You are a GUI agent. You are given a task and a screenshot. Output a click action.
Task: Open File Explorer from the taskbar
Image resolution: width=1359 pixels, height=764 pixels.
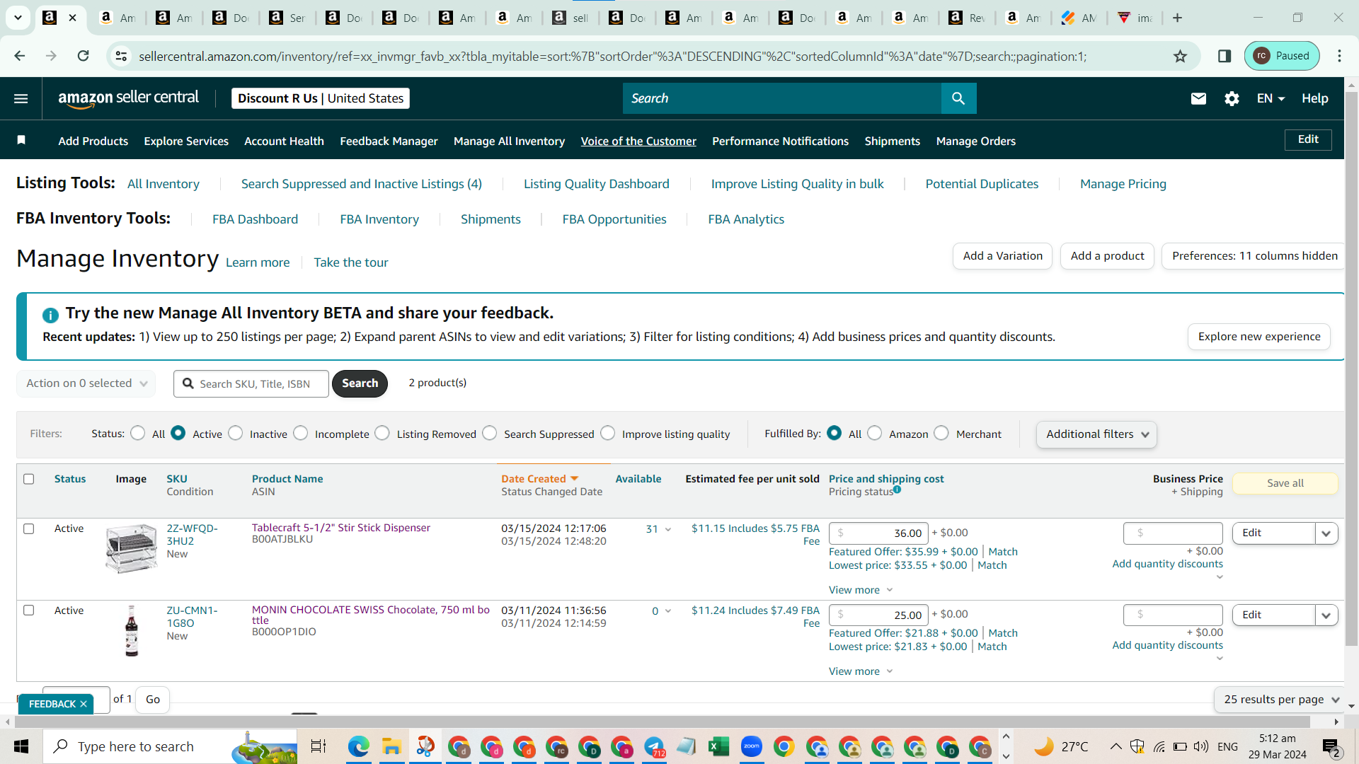point(391,746)
